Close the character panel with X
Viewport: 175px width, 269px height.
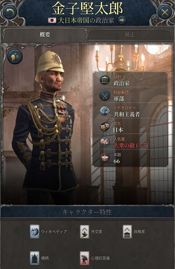165,12
